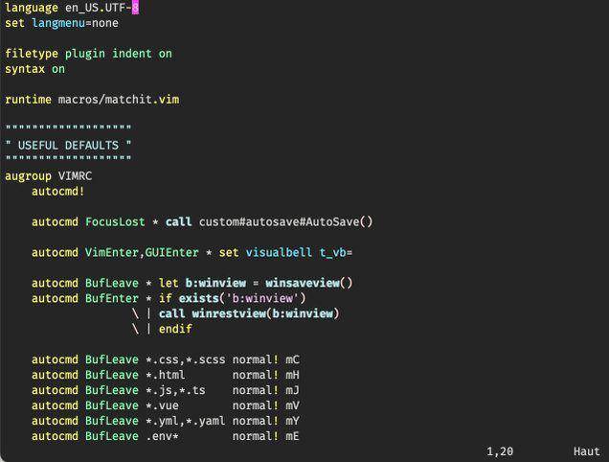609x462 pixels.
Task: Click '*.html' file pattern
Action: pos(166,375)
